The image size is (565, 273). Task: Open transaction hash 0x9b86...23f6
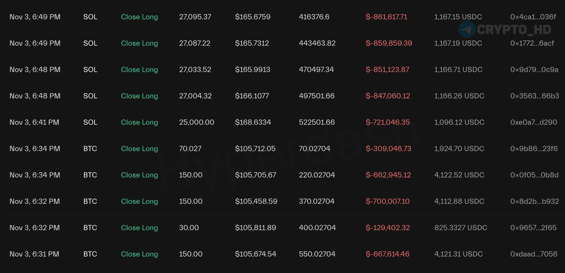click(x=534, y=149)
